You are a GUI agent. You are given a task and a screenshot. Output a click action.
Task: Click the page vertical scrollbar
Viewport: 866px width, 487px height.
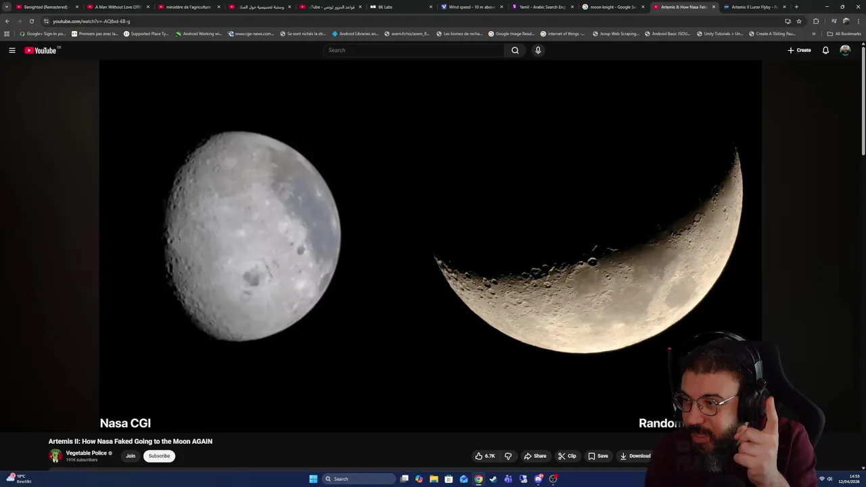pyautogui.click(x=863, y=101)
